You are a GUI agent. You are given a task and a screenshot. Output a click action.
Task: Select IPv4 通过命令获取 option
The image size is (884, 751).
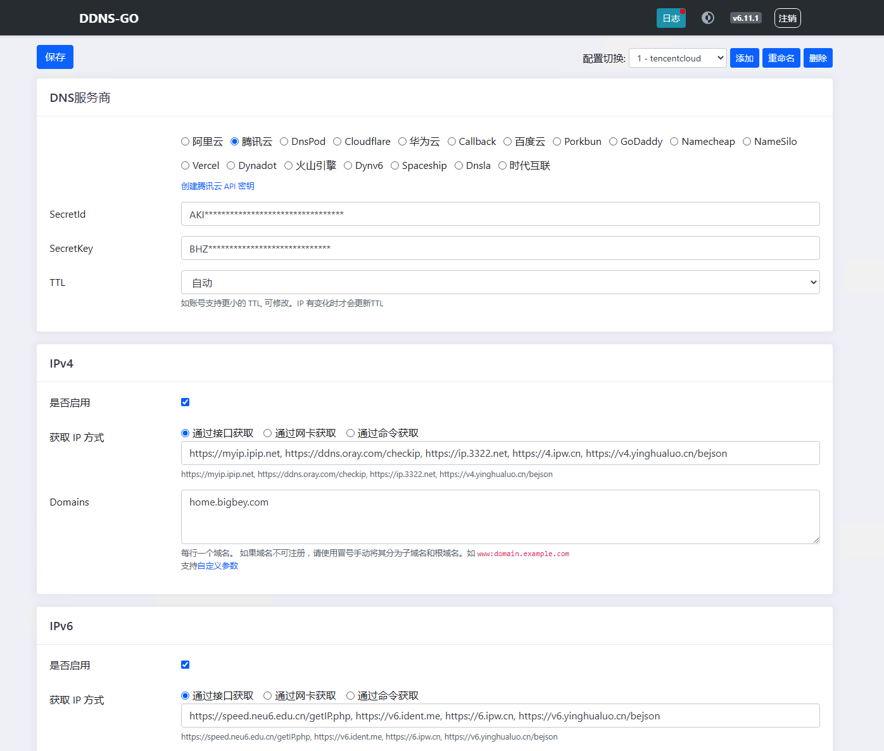[350, 433]
